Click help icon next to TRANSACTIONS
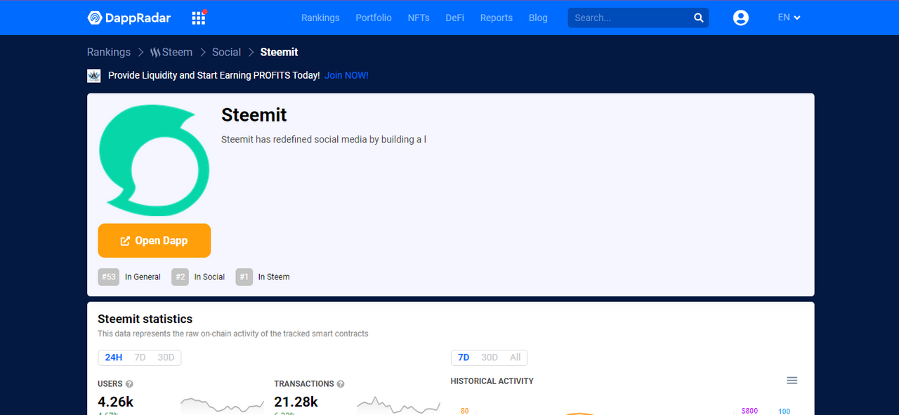 (341, 384)
